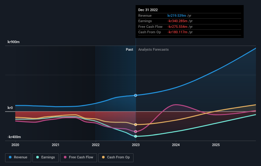Viewport: 261px width, 166px height.
Task: Click the 2022 x-axis label
Action: (96, 145)
